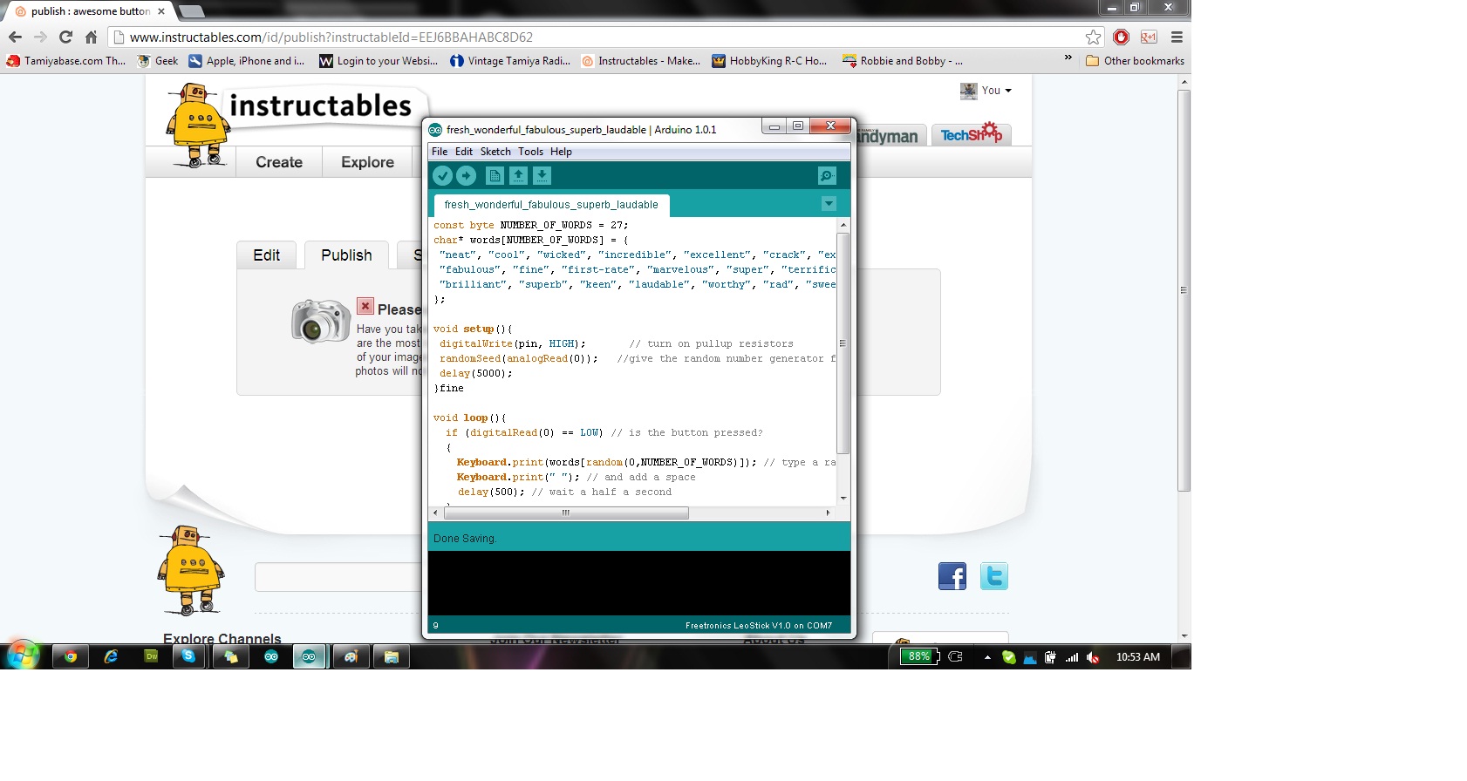Open the Arduino Sketch menu

tap(495, 152)
